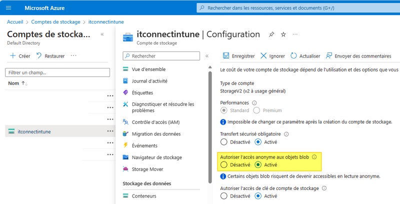Image resolution: width=400 pixels, height=204 pixels.
Task: Collapse the Comptes de stockage list pane
Action: [102, 34]
